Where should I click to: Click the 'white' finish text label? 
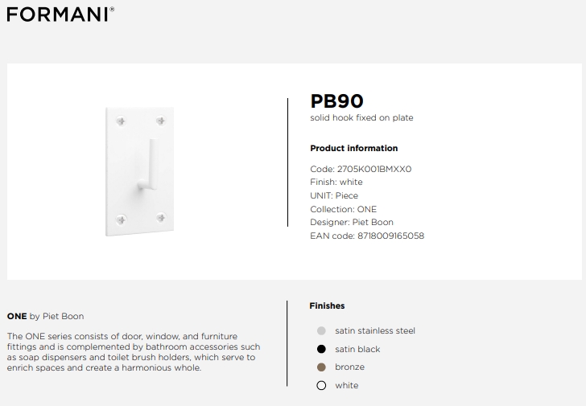point(346,385)
